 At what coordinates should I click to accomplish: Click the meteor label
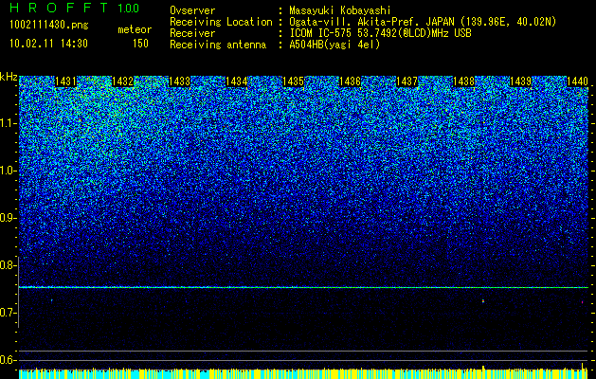[x=135, y=29]
